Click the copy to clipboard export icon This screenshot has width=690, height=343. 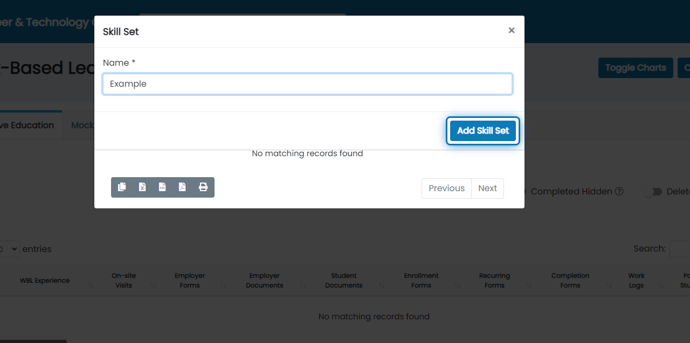pyautogui.click(x=122, y=187)
